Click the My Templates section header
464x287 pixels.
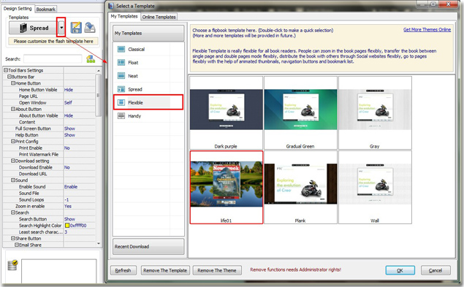pos(148,33)
